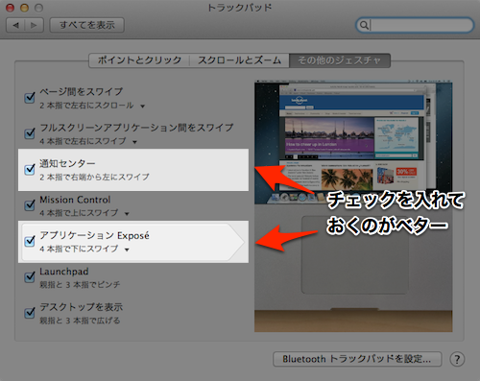The image size is (480, 381).
Task: Select その他のジェスチャ tab
Action: [340, 60]
